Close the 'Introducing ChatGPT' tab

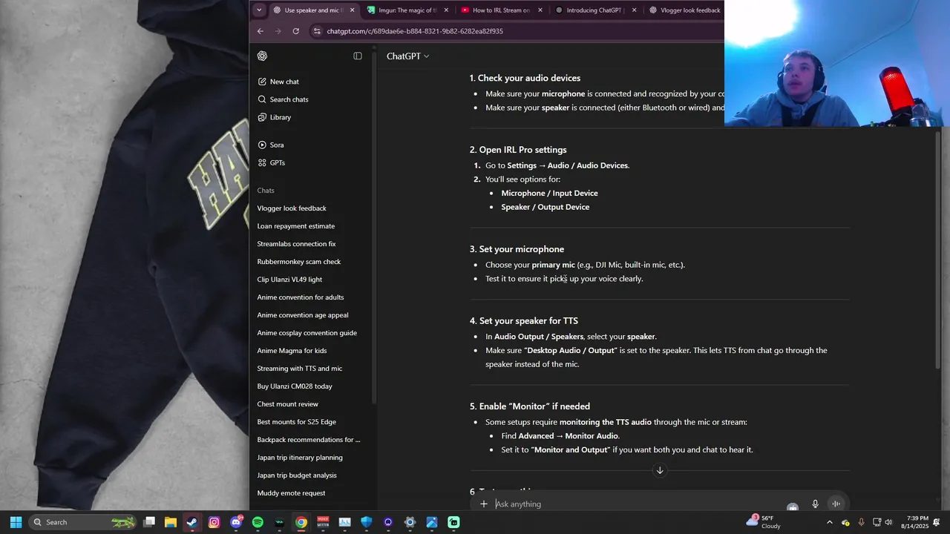point(634,10)
